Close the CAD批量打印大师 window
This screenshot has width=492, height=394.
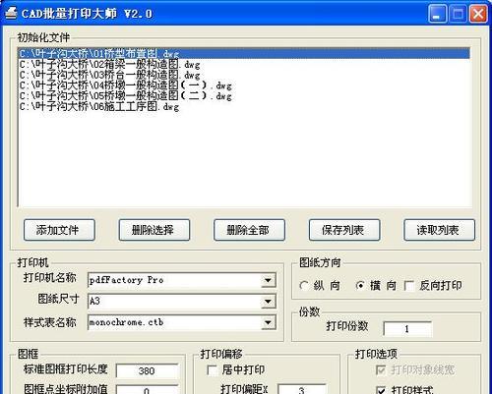[478, 14]
